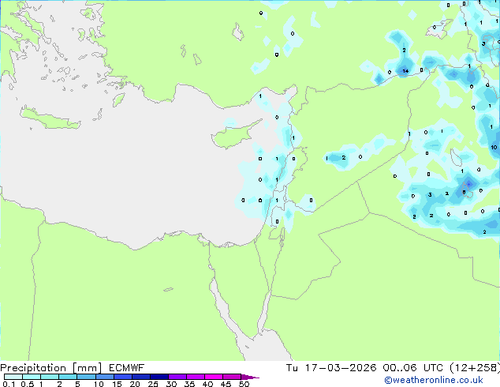Click the '45' legend scale label
Image resolution: width=500 pixels, height=387 pixels.
pos(226,384)
